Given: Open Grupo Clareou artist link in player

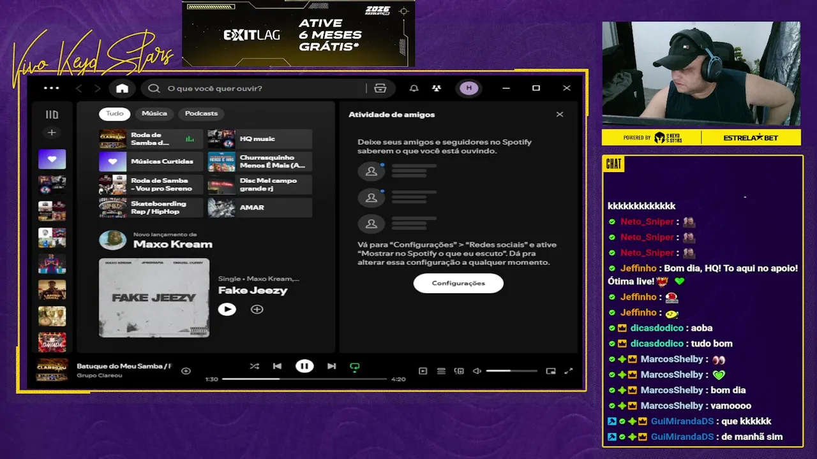Looking at the screenshot, I should coord(100,375).
